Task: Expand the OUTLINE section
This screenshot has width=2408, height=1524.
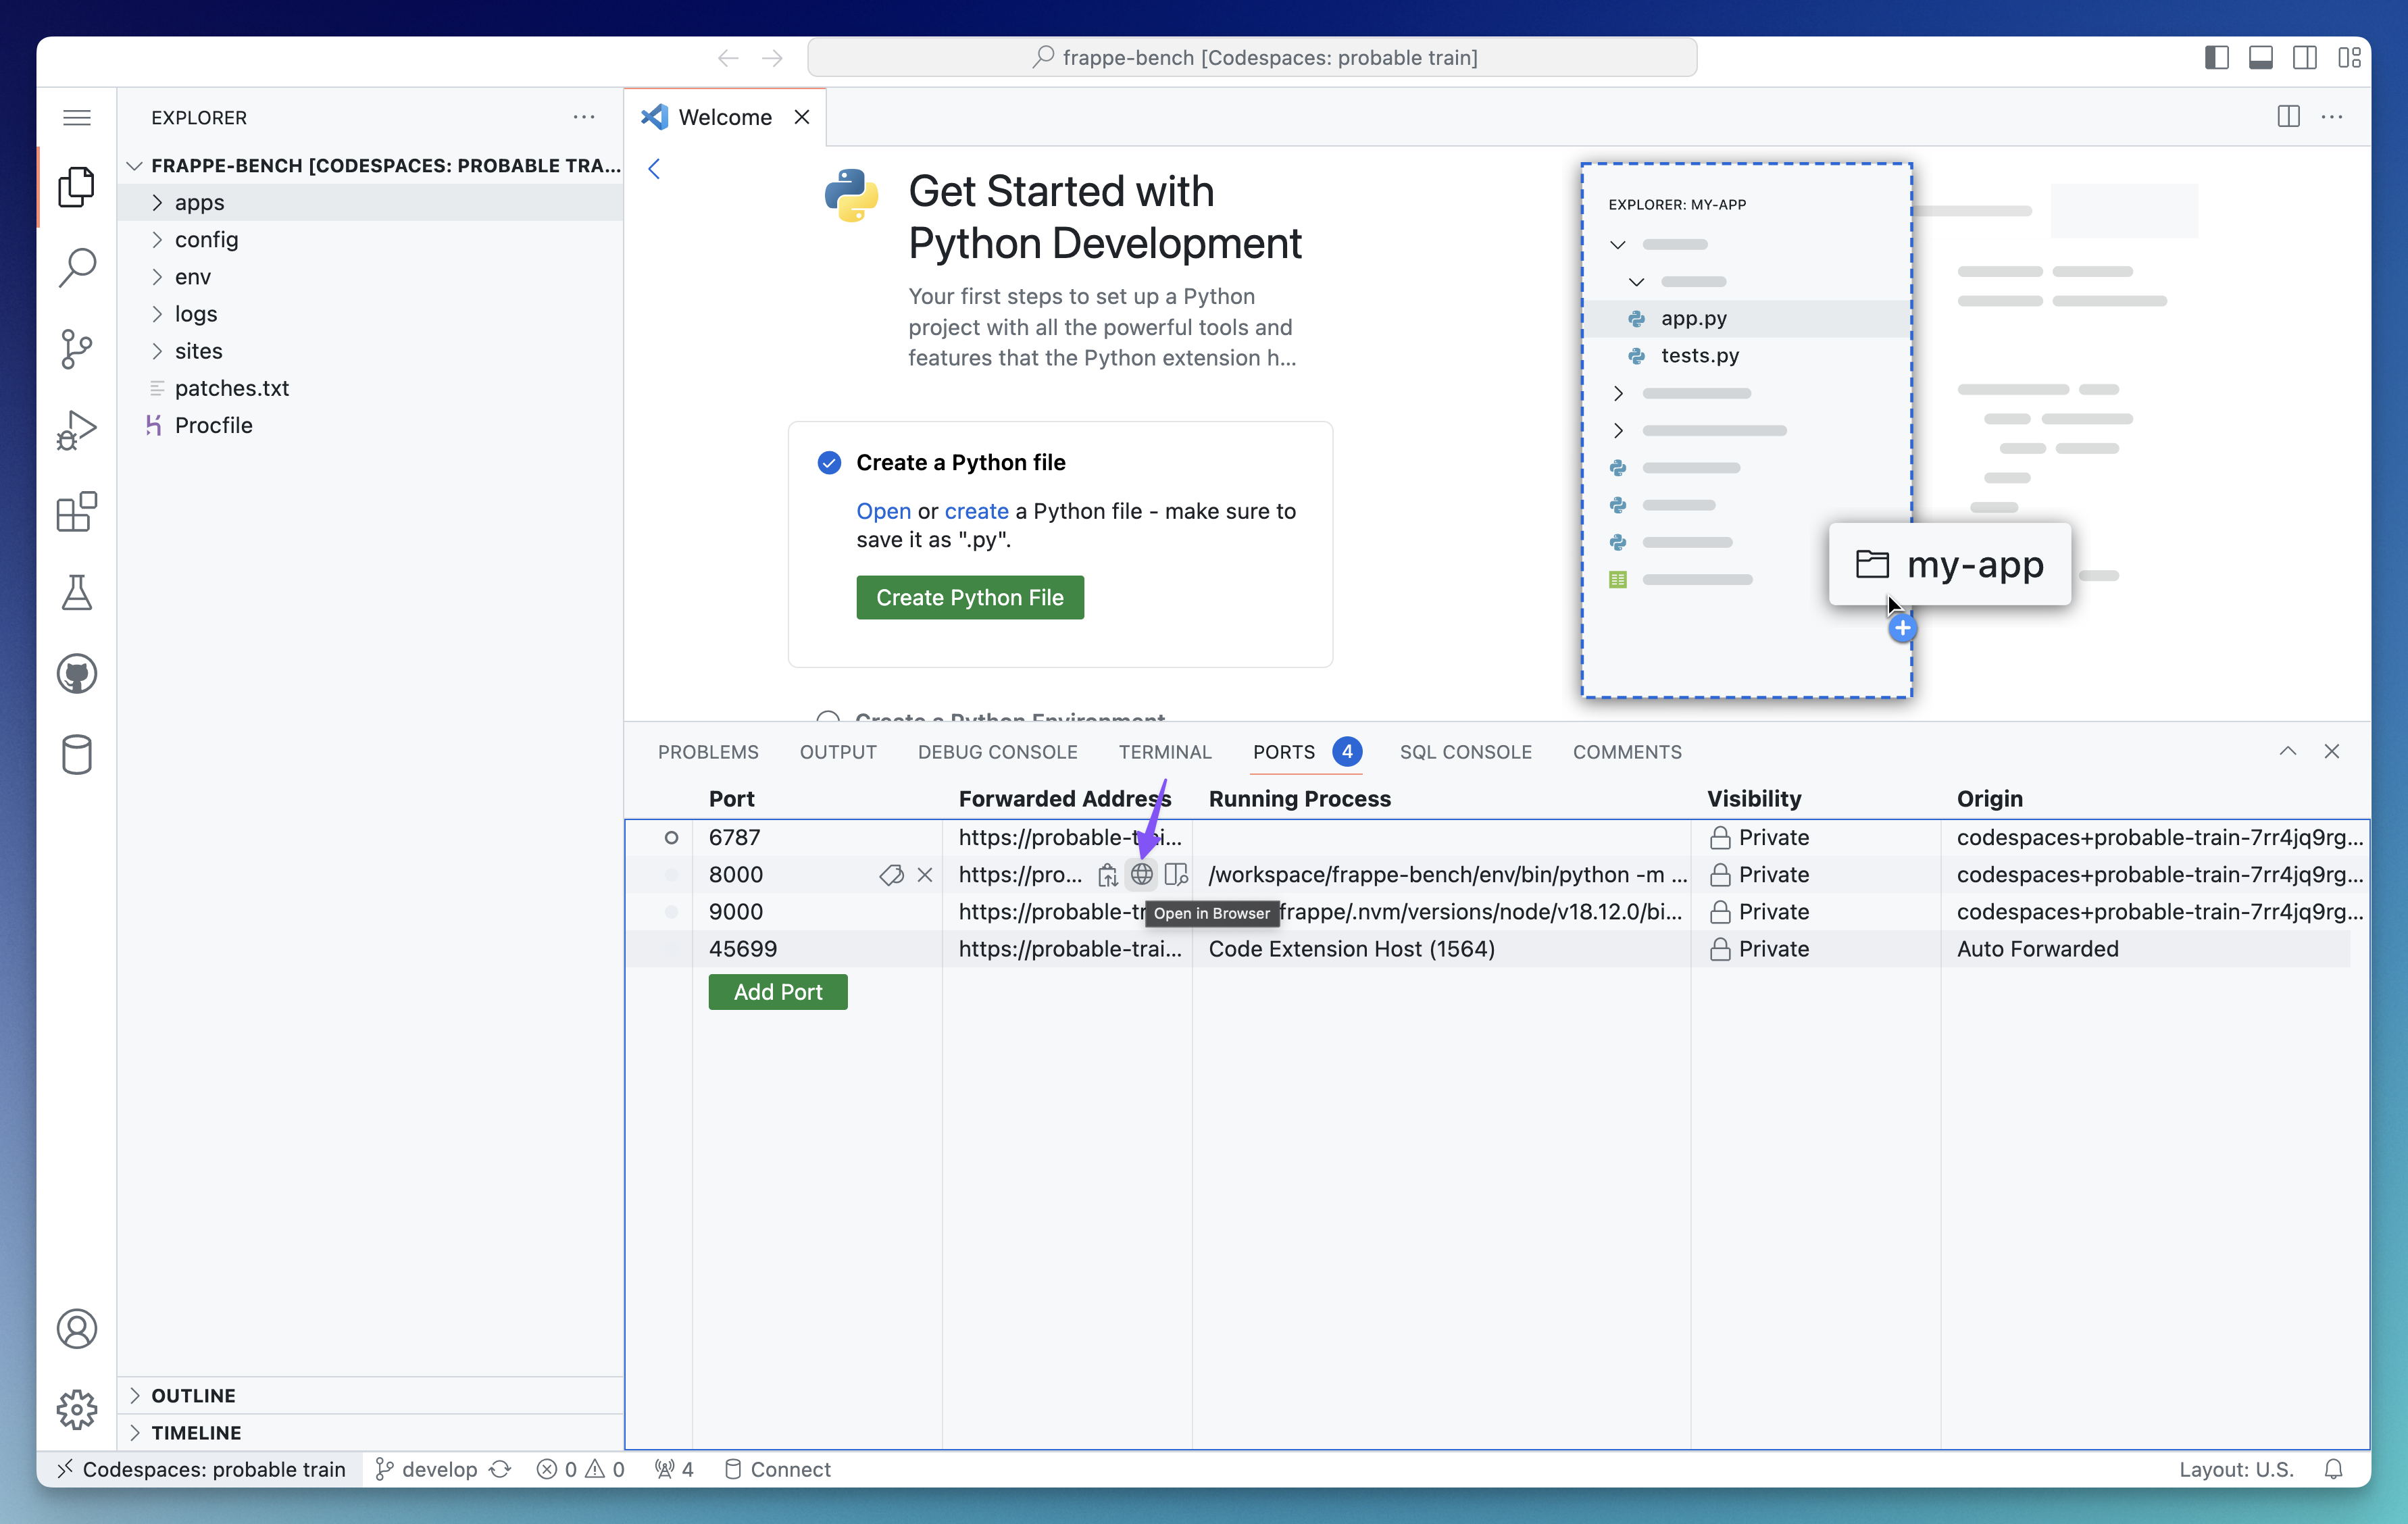Action: coord(370,1395)
